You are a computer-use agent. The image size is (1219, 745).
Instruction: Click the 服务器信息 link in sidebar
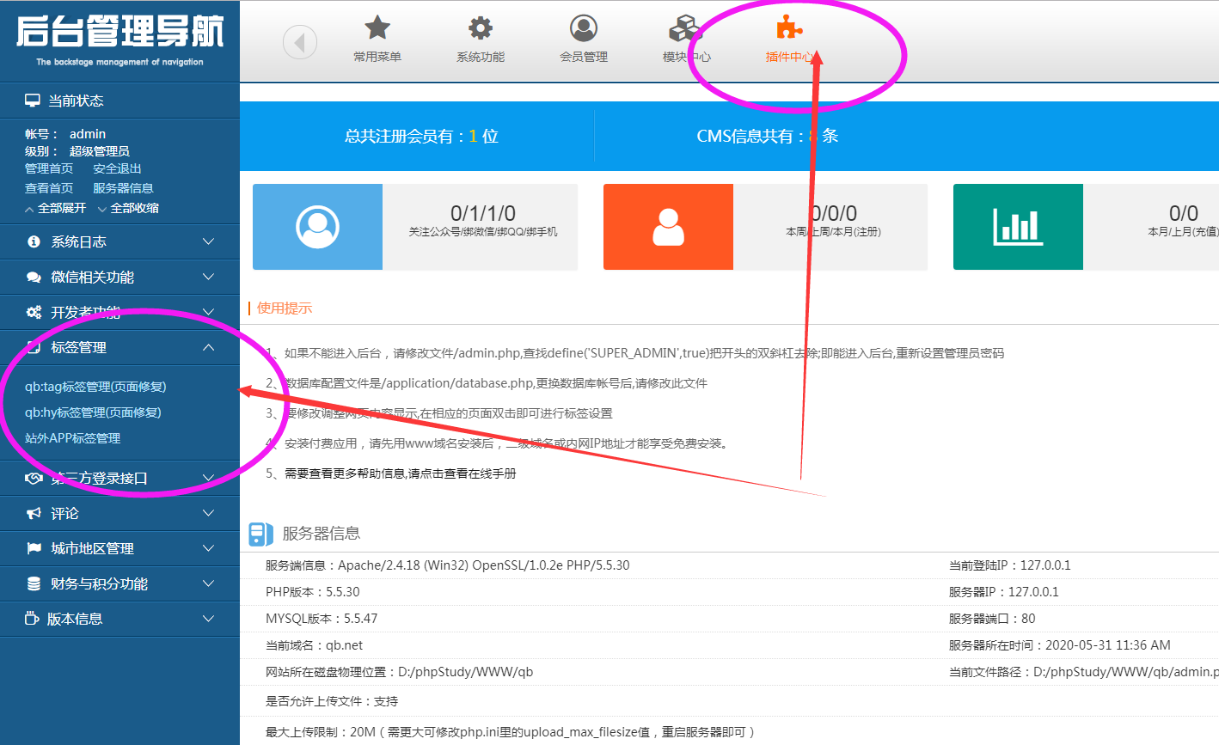(123, 188)
